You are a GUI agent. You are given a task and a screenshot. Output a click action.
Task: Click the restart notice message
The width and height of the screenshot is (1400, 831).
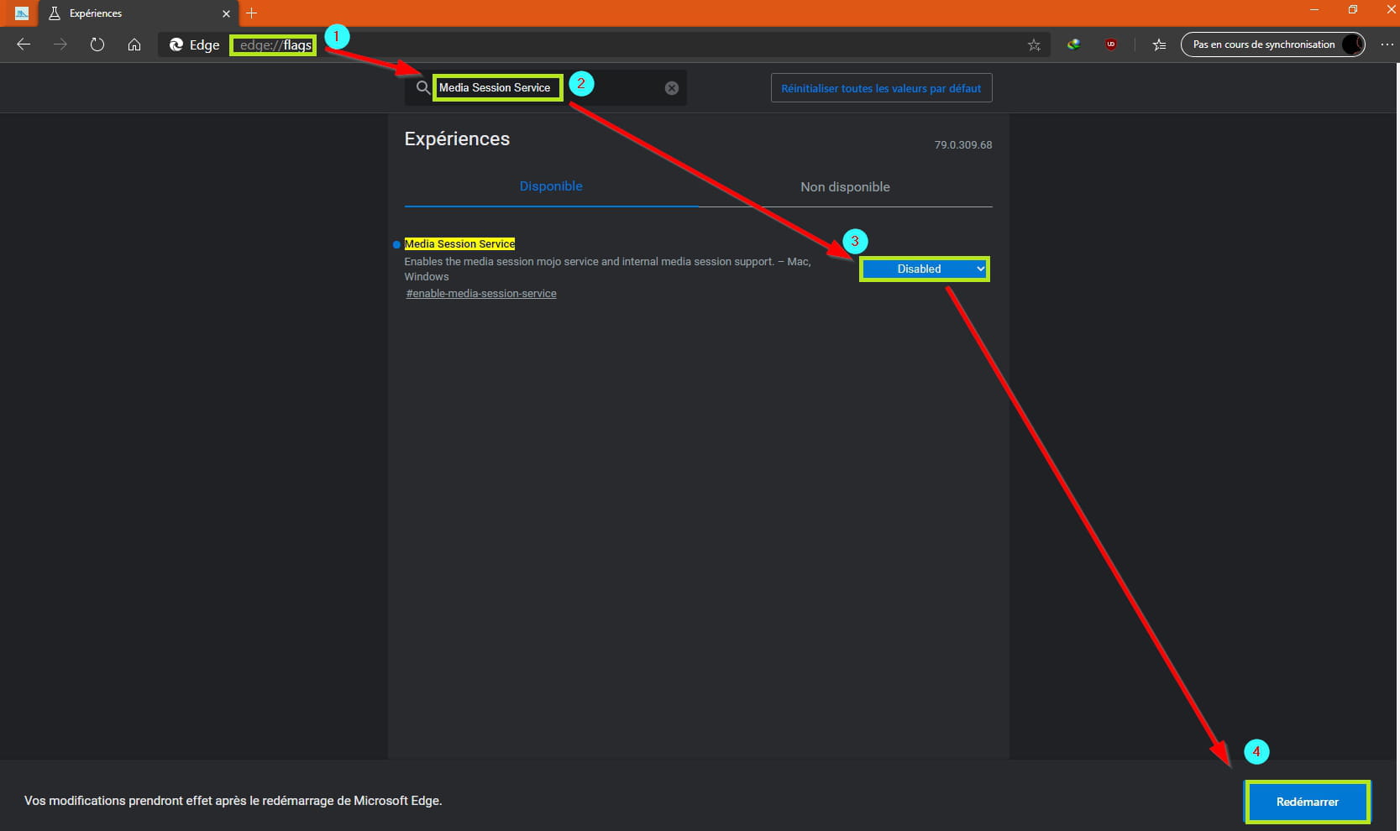pyautogui.click(x=233, y=801)
